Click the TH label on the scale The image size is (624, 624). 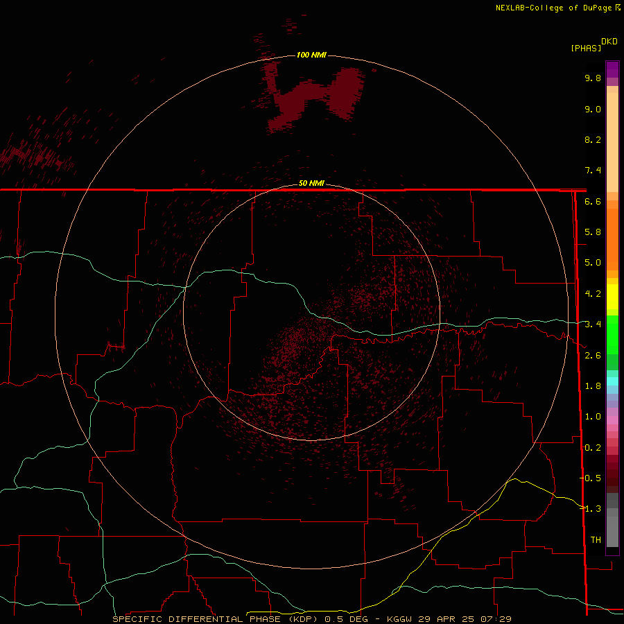coord(596,540)
